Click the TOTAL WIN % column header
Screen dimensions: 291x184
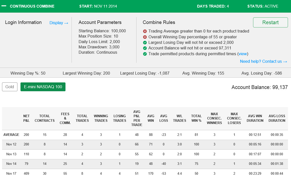coord(196,118)
